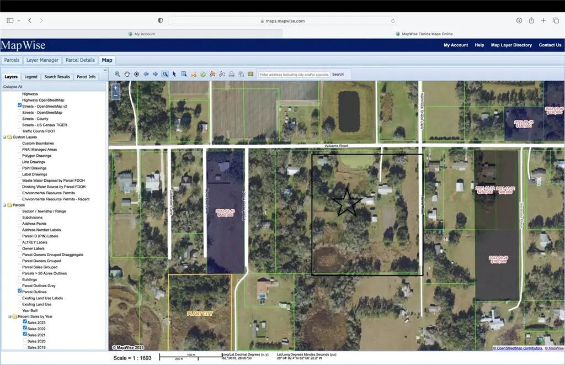Click Collapse All in layers panel
Viewport: 565px width, 365px height.
pyautogui.click(x=13, y=87)
